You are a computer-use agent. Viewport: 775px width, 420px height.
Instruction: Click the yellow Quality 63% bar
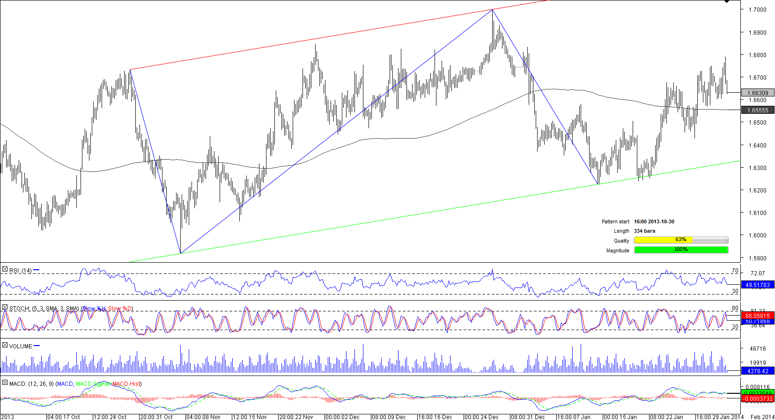[x=663, y=240]
